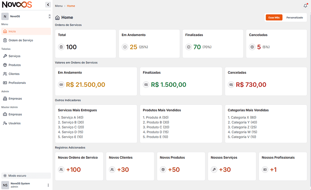Click the check icon in Finalizadas card
311x190 pixels.
click(188, 47)
